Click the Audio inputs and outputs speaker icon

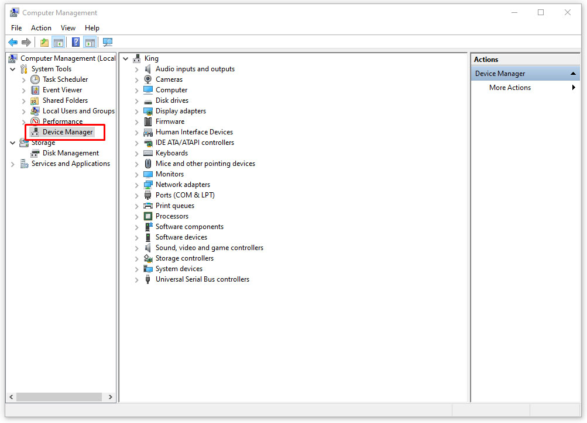(x=148, y=69)
